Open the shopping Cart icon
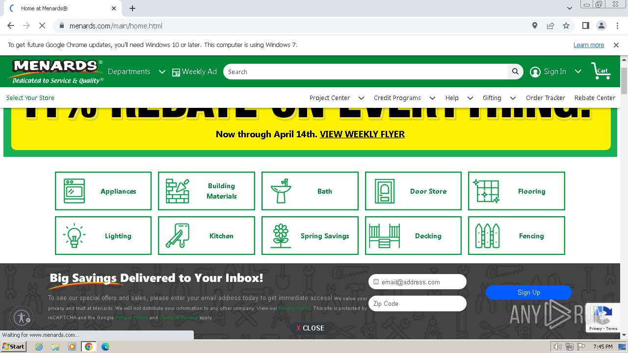 [x=600, y=72]
